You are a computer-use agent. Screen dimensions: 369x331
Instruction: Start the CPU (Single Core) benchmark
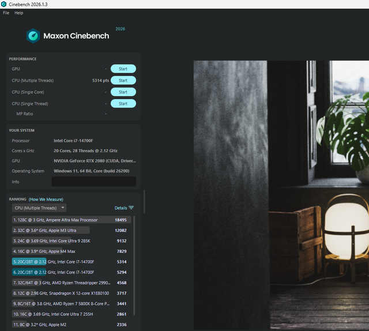[123, 92]
